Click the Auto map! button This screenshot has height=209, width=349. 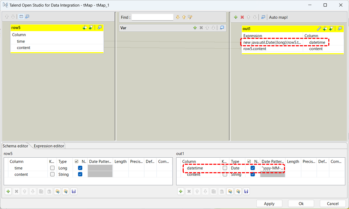pos(278,17)
